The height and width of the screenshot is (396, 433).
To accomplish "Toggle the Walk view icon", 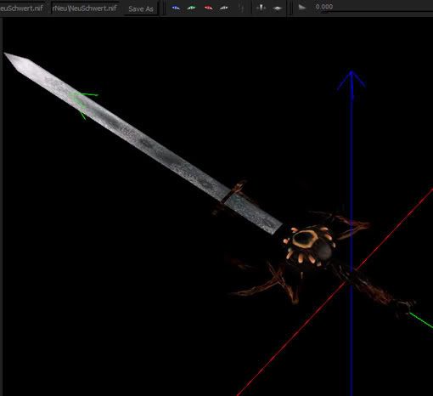I will coord(242,8).
